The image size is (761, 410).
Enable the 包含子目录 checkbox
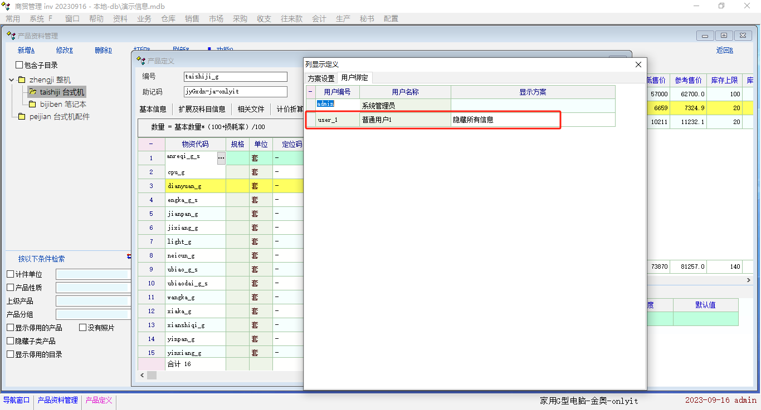click(x=19, y=65)
